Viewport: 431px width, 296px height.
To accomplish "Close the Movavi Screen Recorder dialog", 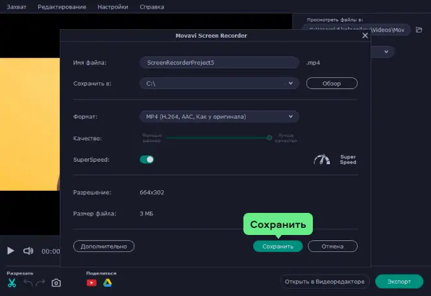I will 365,36.
